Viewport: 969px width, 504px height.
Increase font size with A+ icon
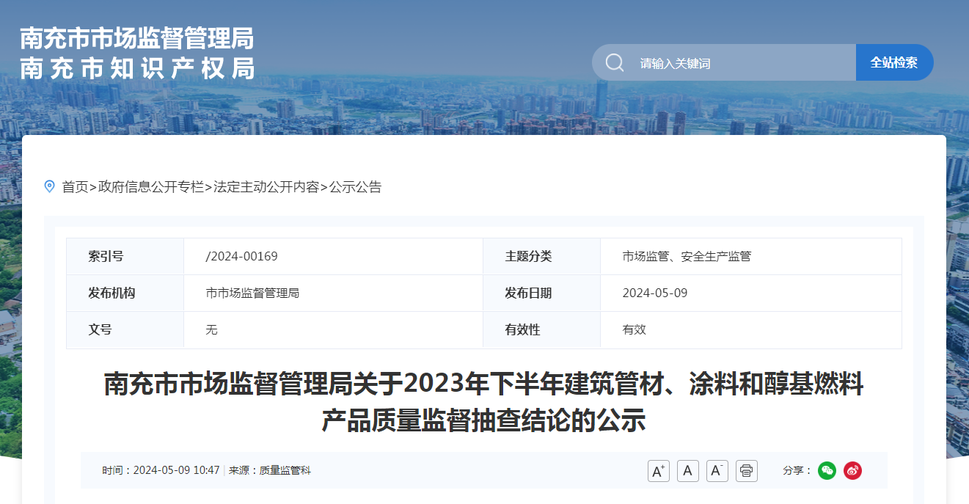pos(659,471)
